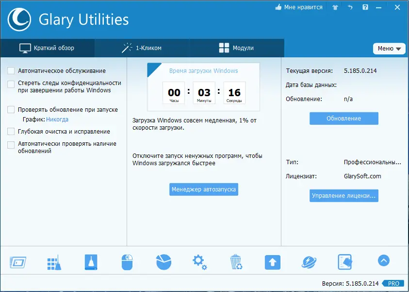Image resolution: width=409 pixels, height=292 pixels.
Task: Check Глубокая очистка и исправление
Action: (x=11, y=131)
